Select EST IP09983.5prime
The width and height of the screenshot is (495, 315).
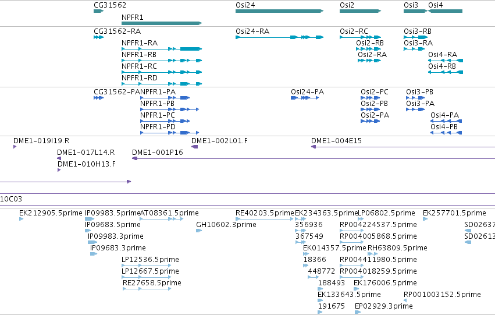pyautogui.click(x=90, y=219)
